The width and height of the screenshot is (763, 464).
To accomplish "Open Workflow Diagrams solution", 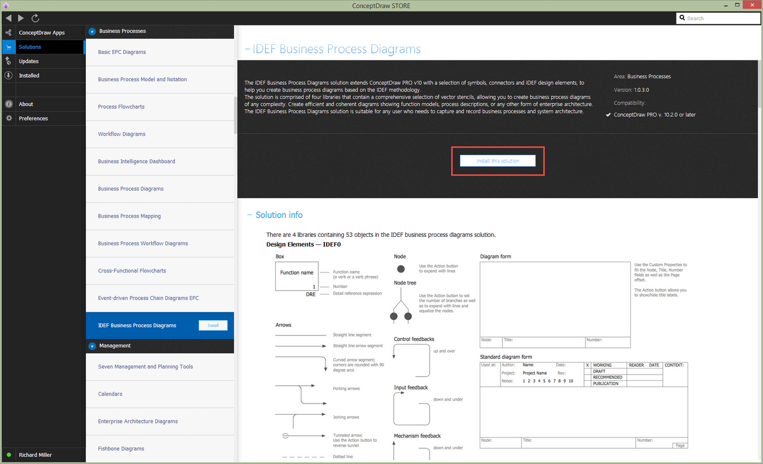I will tap(160, 135).
